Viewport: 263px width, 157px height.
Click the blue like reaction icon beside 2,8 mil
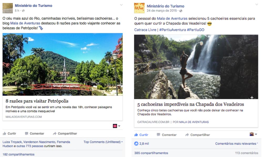[x=136, y=143]
